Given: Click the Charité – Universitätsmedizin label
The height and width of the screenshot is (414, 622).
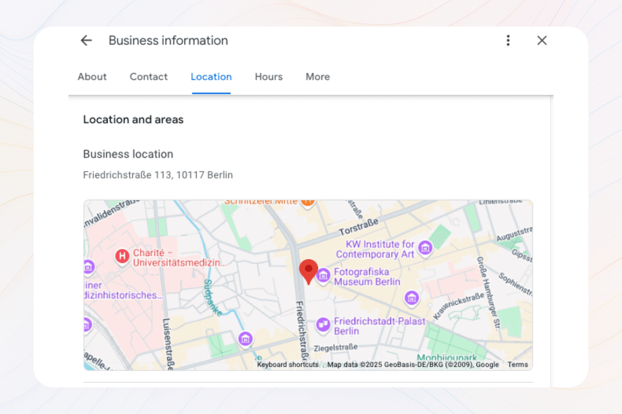Looking at the screenshot, I should pos(179,257).
